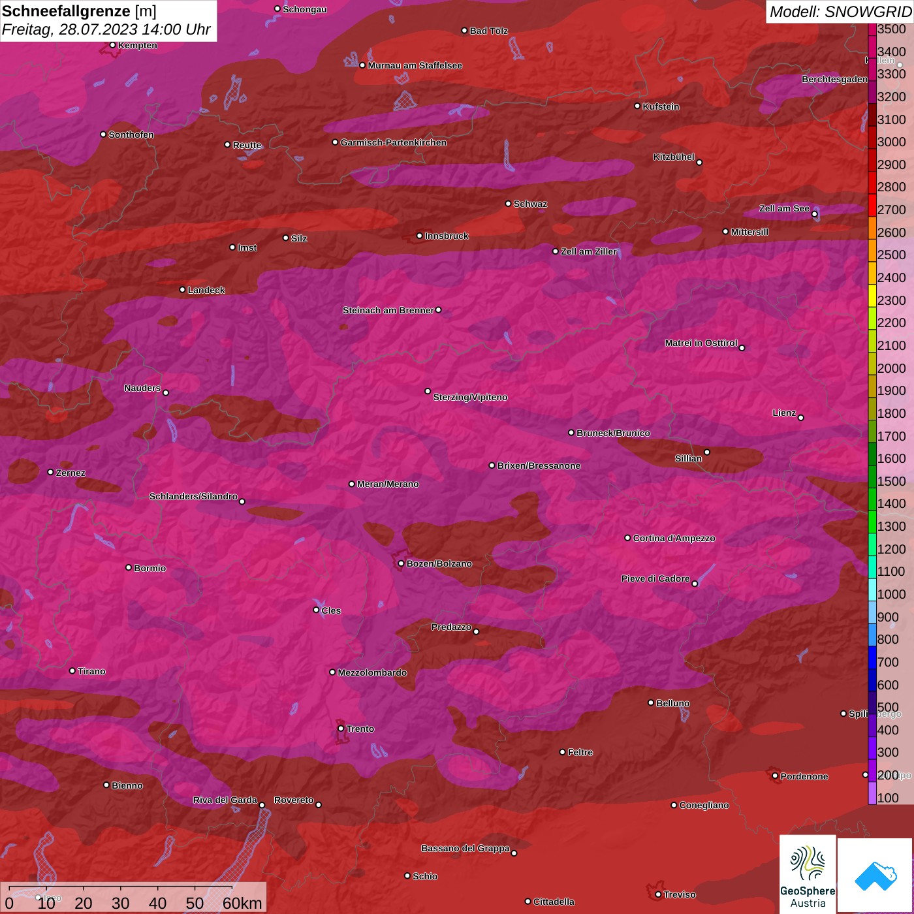Select the Feltre marker dot

point(562,752)
